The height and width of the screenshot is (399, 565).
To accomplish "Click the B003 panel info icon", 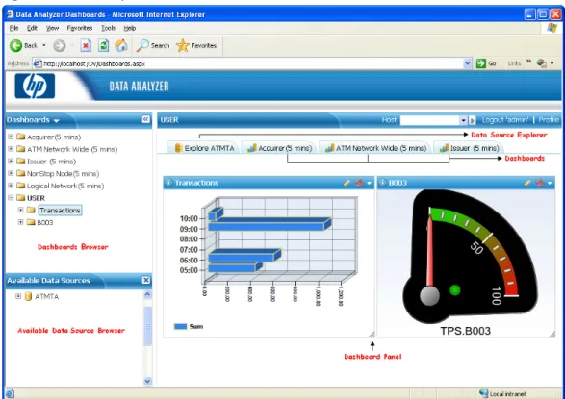I will (383, 183).
